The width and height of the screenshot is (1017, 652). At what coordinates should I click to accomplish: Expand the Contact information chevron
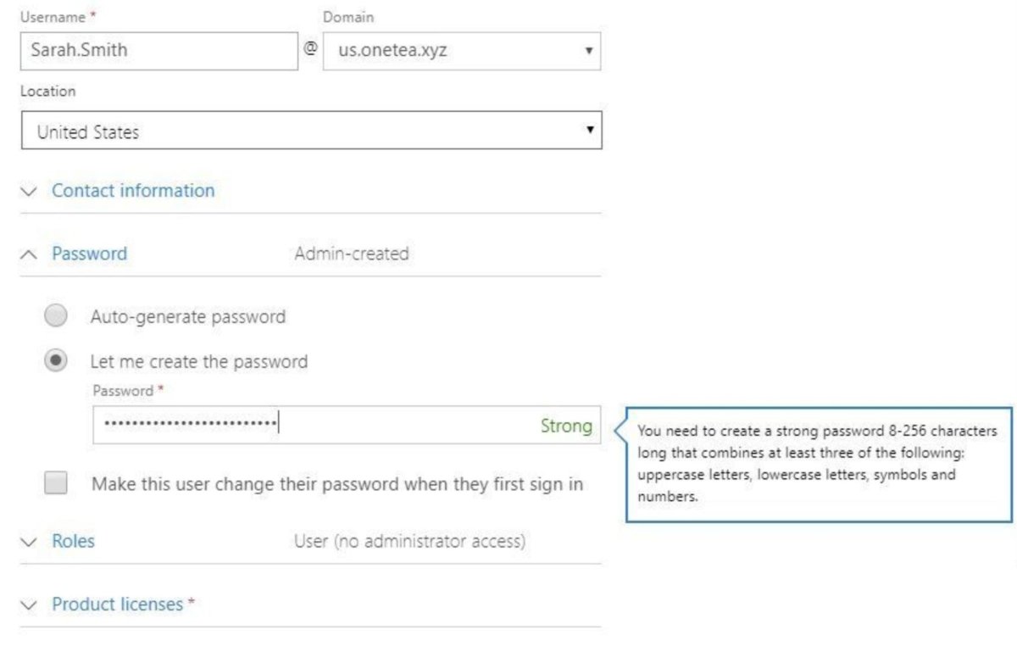(x=30, y=192)
